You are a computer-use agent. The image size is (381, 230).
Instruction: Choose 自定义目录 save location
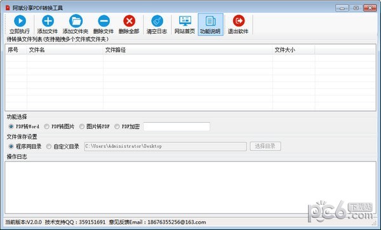click(63, 146)
